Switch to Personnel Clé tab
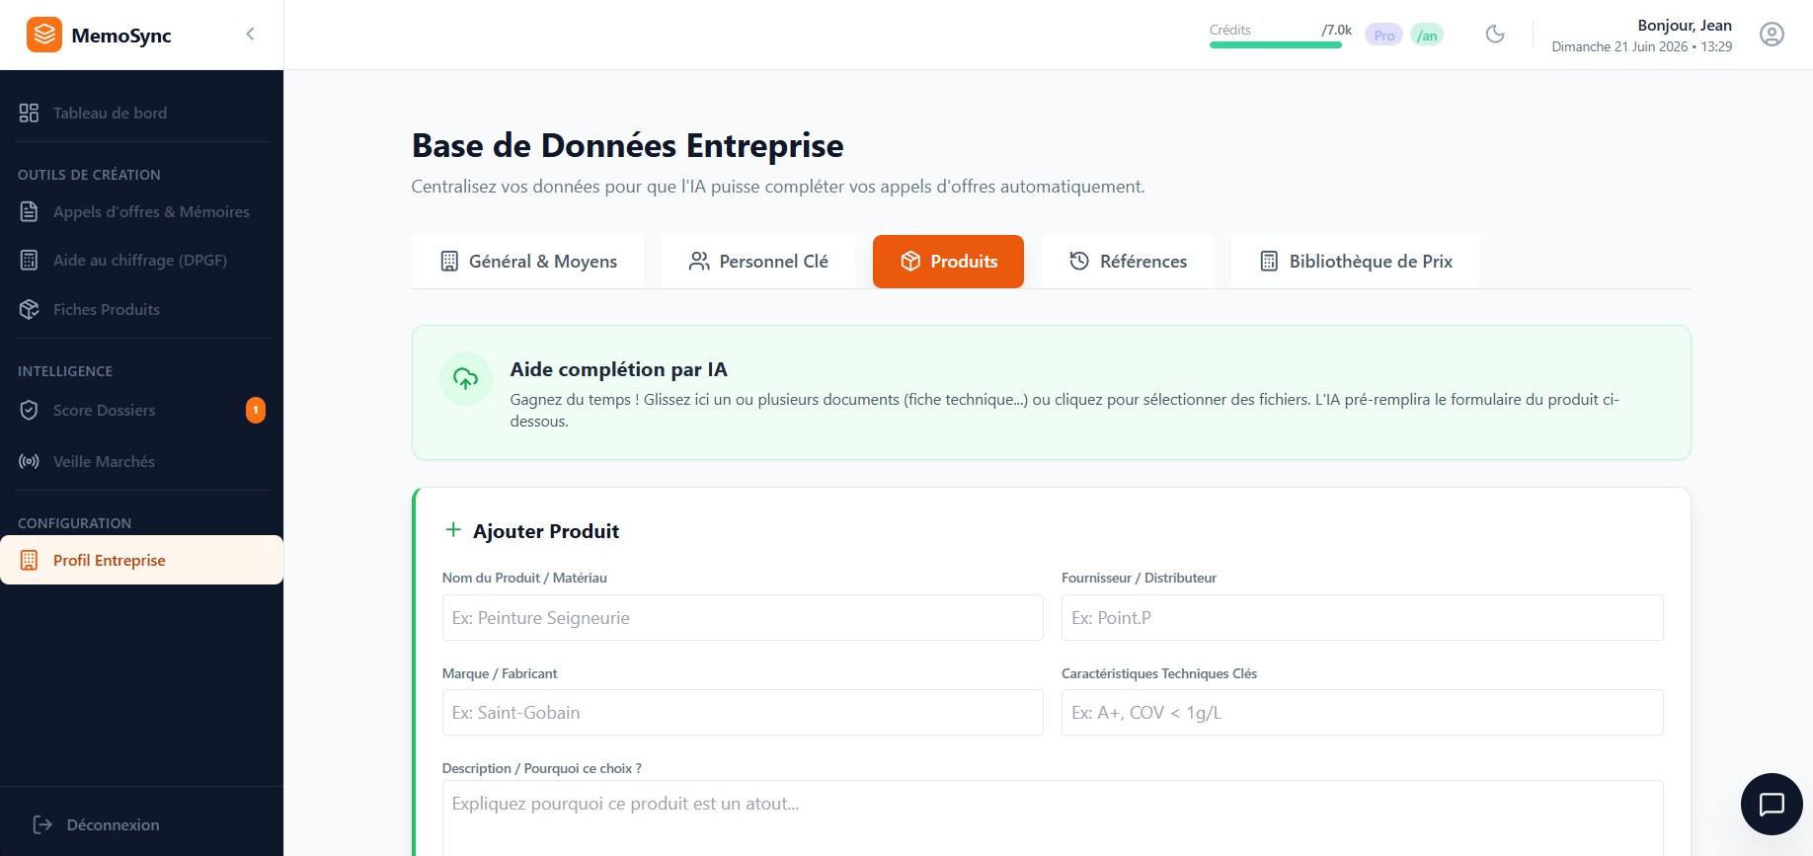 pyautogui.click(x=758, y=262)
